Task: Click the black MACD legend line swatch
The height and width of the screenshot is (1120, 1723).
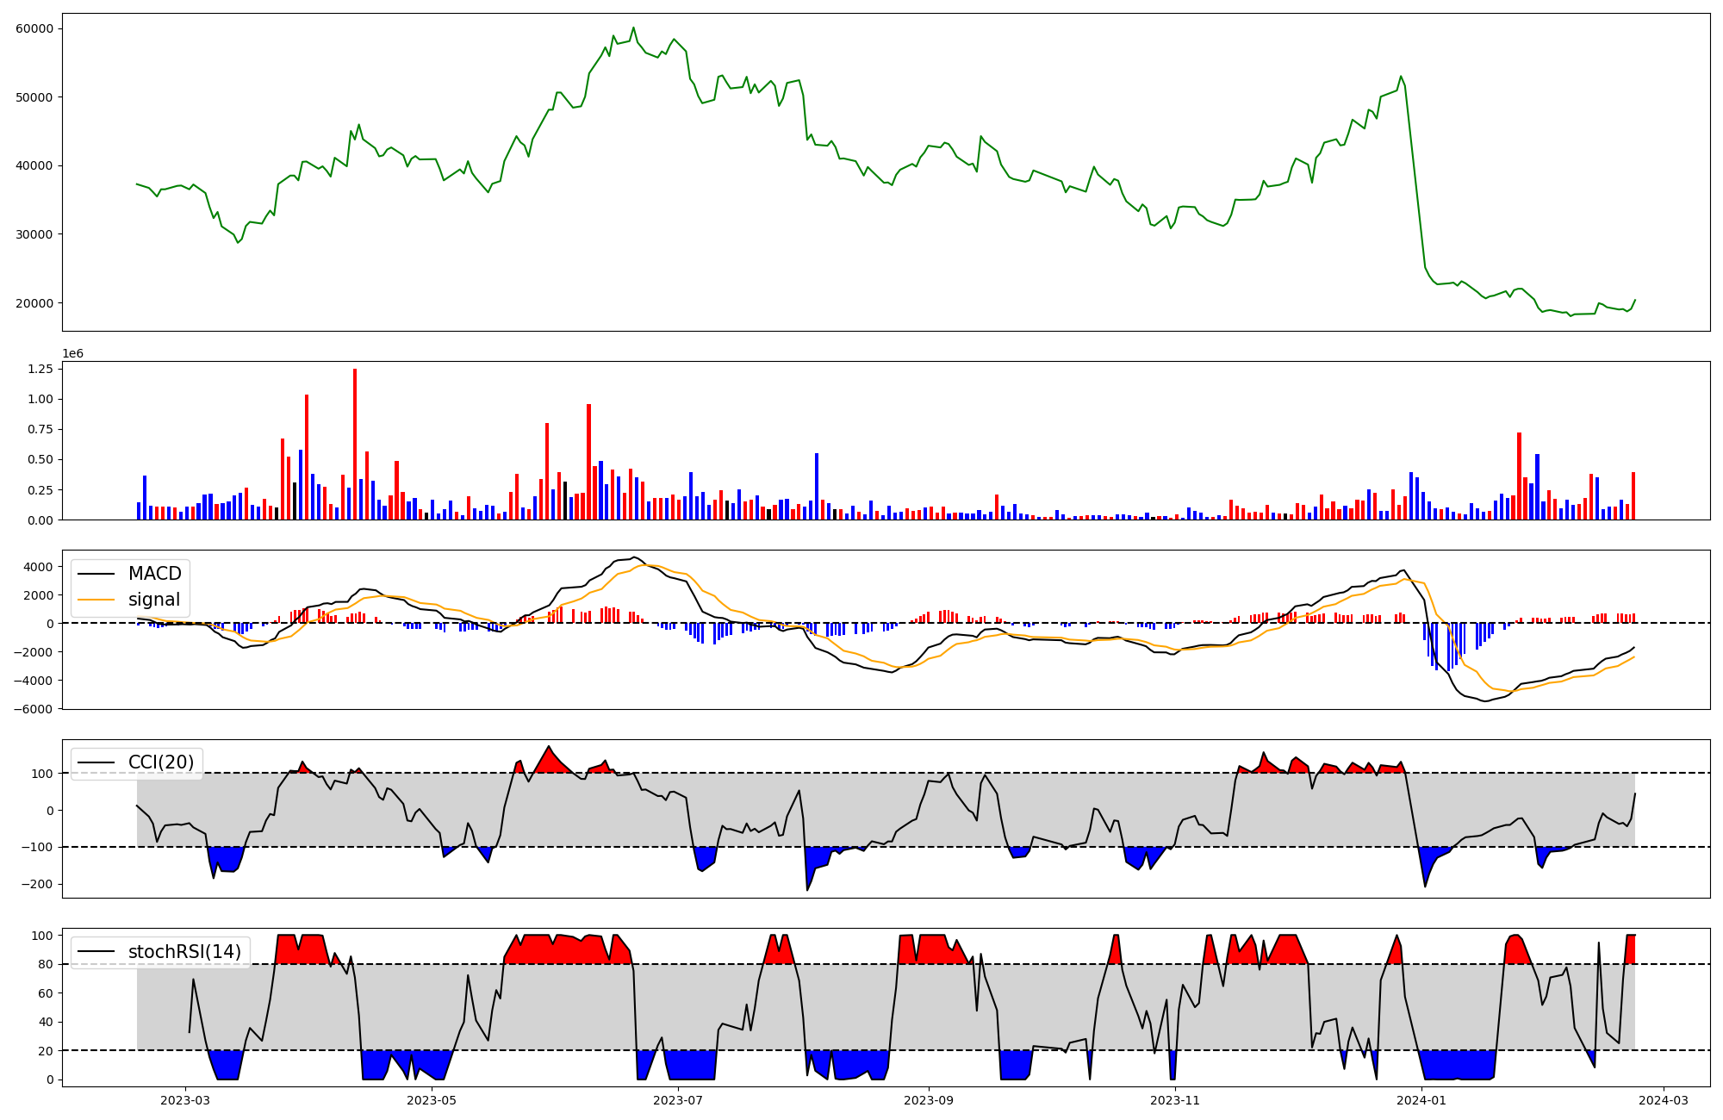Action: 96,574
